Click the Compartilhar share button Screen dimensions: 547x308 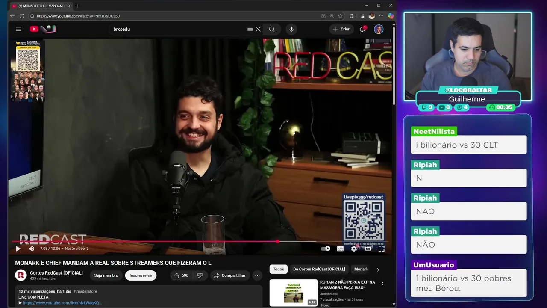pos(229,275)
